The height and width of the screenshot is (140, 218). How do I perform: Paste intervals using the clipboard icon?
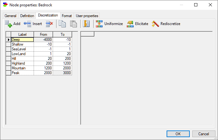[x=73, y=24]
